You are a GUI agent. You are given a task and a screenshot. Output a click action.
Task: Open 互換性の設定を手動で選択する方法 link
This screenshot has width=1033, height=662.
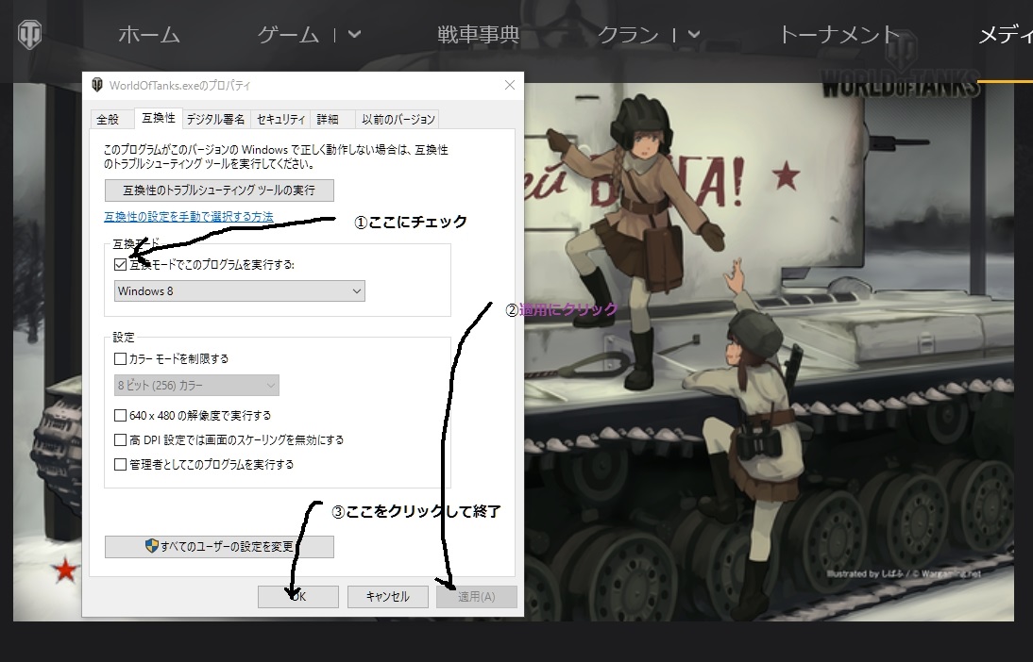pyautogui.click(x=189, y=217)
